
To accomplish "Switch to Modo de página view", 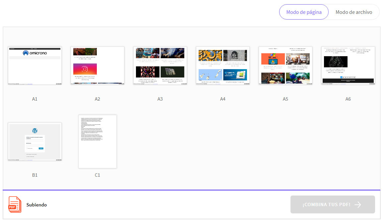I will pyautogui.click(x=304, y=12).
